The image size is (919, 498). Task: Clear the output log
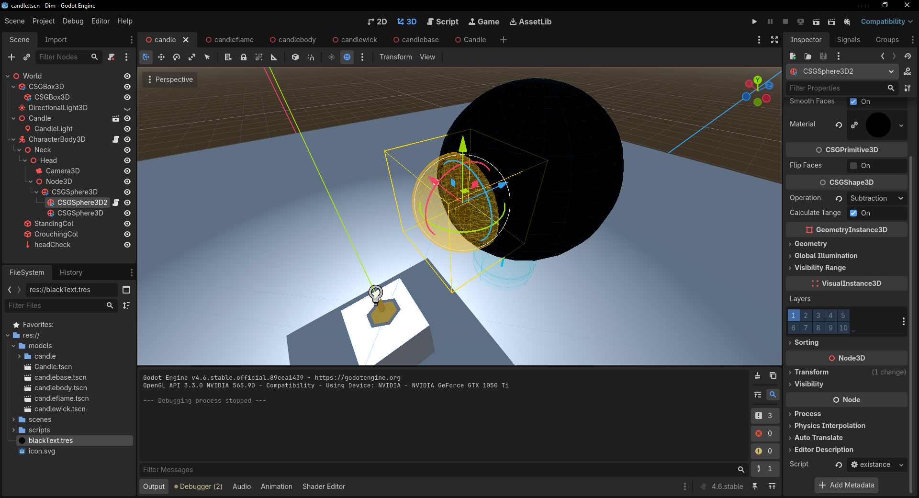point(758,375)
